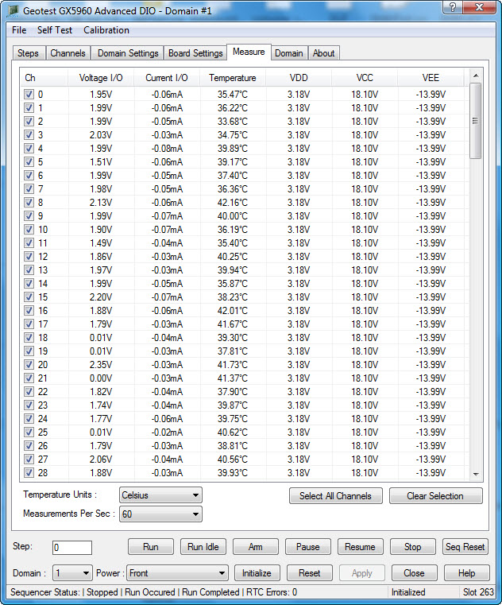Open the Calibration menu
The image size is (502, 605).
(x=106, y=30)
